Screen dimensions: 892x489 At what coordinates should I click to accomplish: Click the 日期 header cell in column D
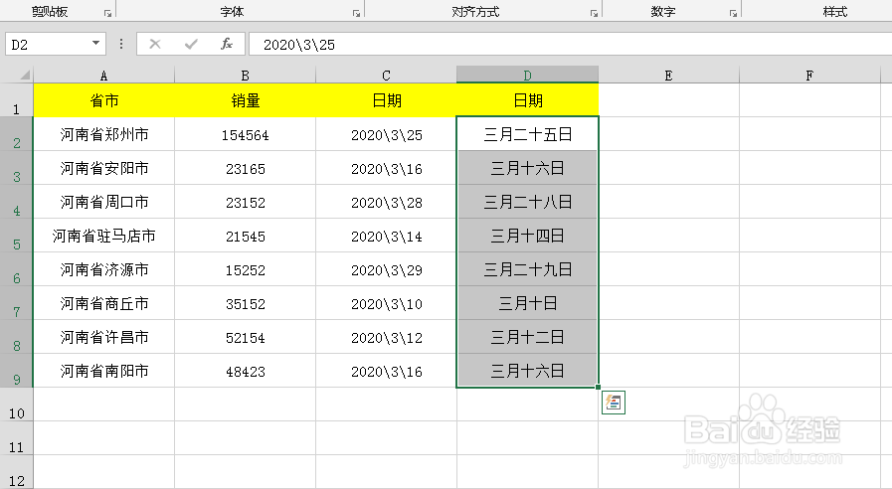527,100
